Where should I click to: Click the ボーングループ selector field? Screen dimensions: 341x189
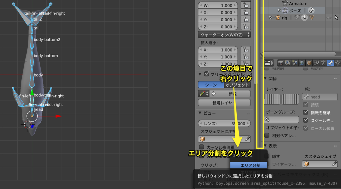pyautogui.click(x=281, y=120)
